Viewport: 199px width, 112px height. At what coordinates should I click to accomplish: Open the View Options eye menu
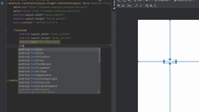[119, 6]
